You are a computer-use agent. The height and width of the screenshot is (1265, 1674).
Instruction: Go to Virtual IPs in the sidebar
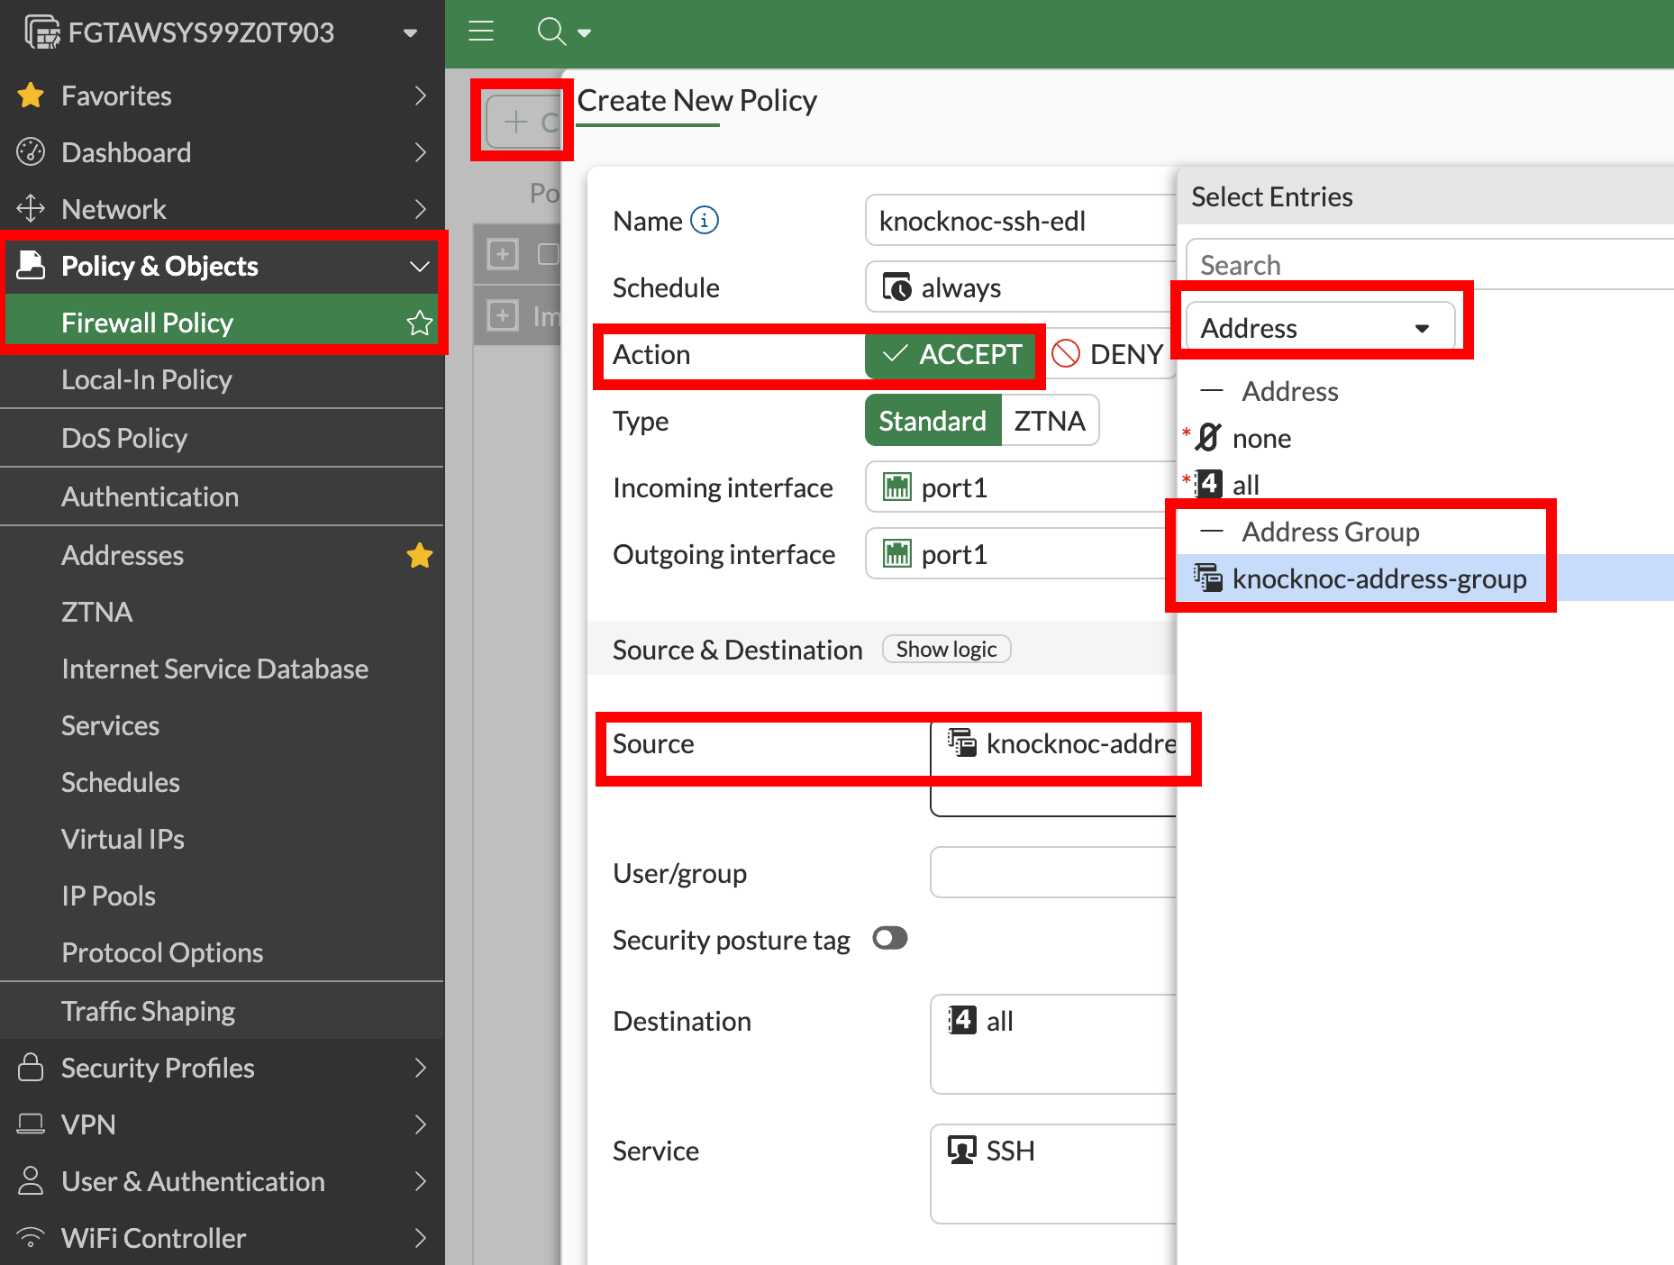tap(123, 839)
